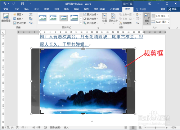Open Picture Layout (图片版式) dropdown
The image size is (180, 130).
(x=91, y=23)
